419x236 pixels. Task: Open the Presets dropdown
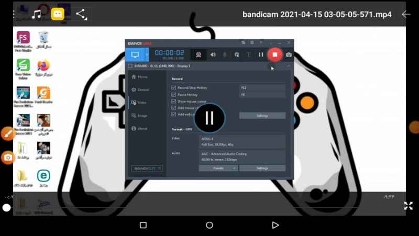pos(218,168)
